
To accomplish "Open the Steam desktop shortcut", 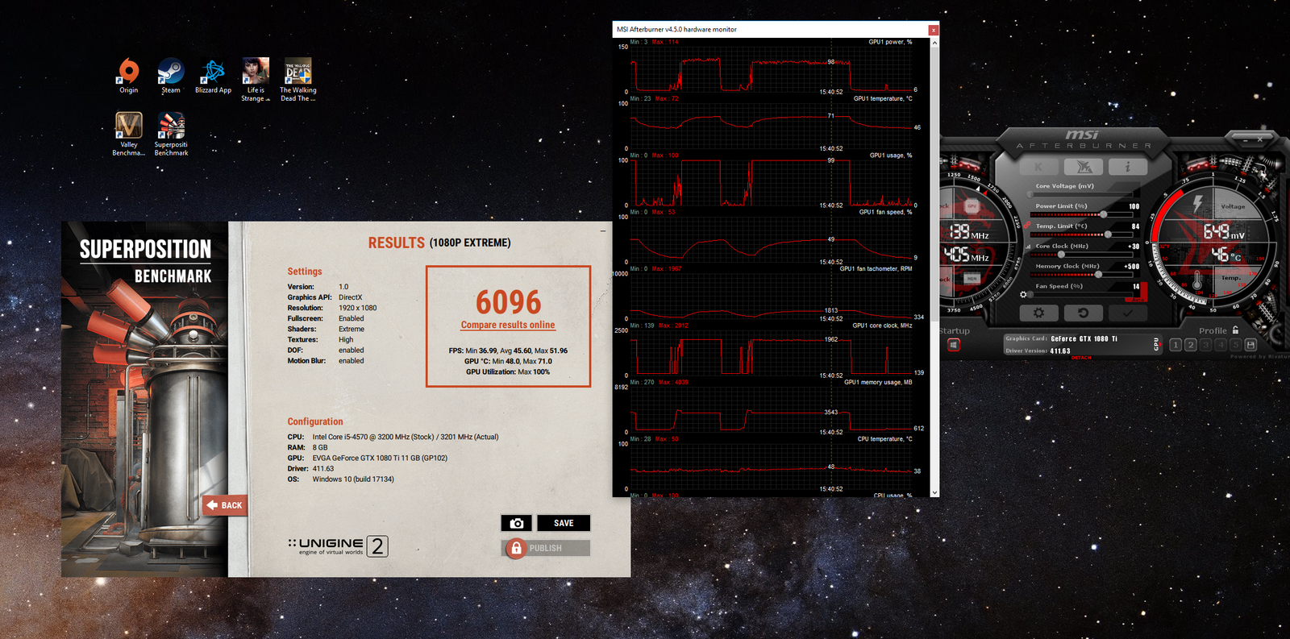I will click(x=171, y=77).
